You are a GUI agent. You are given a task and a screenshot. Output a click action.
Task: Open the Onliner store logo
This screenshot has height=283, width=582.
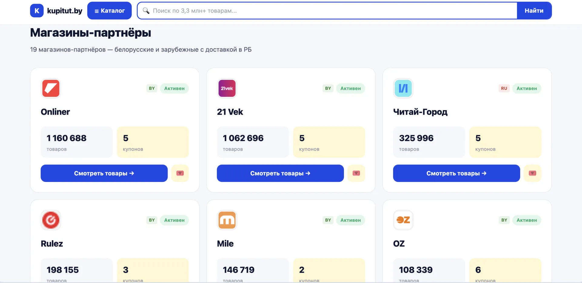point(51,88)
